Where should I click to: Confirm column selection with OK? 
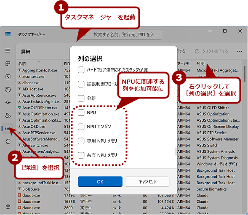100,182
